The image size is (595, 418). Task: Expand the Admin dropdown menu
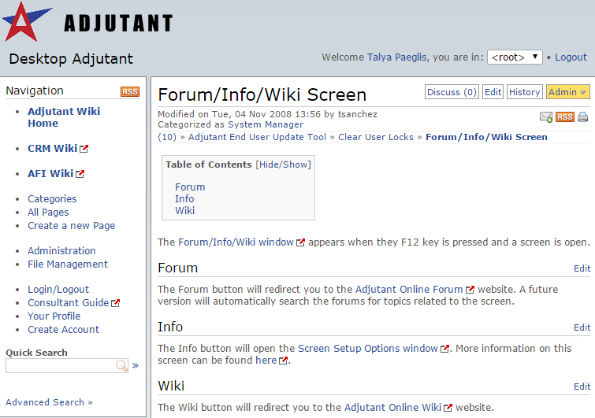click(567, 92)
